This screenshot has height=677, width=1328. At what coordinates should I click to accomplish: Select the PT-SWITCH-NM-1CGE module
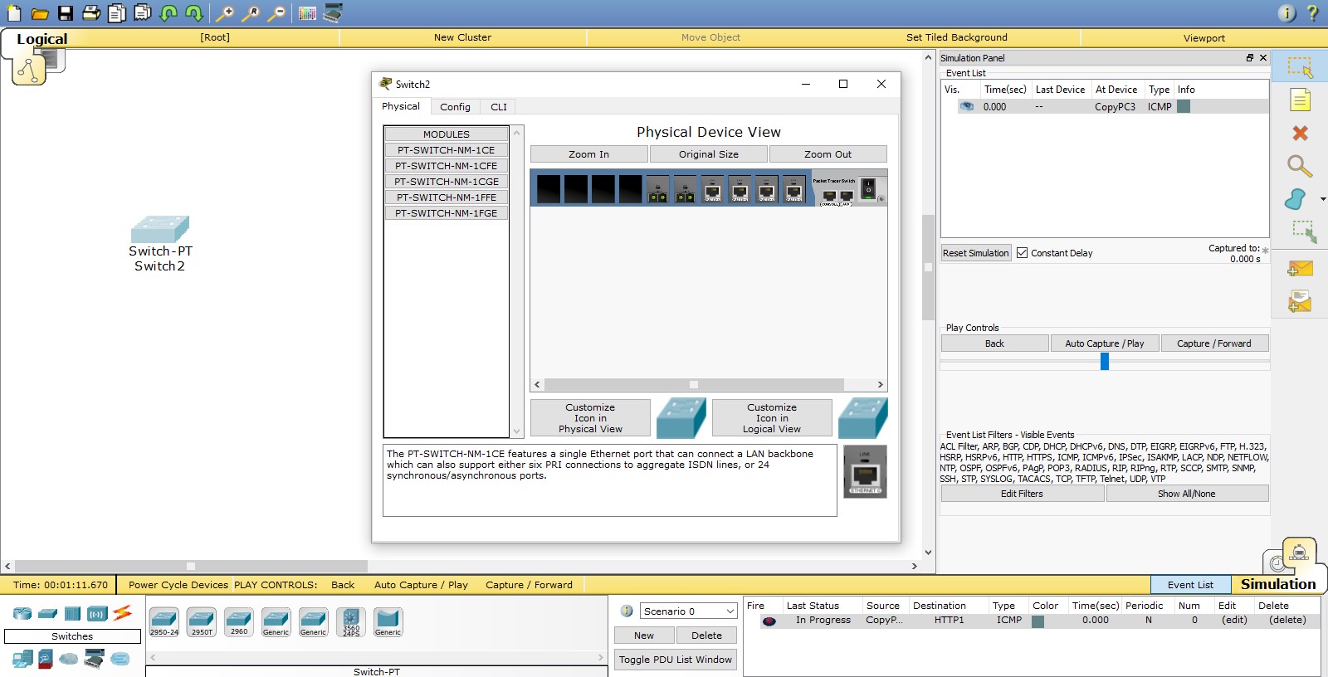(447, 182)
